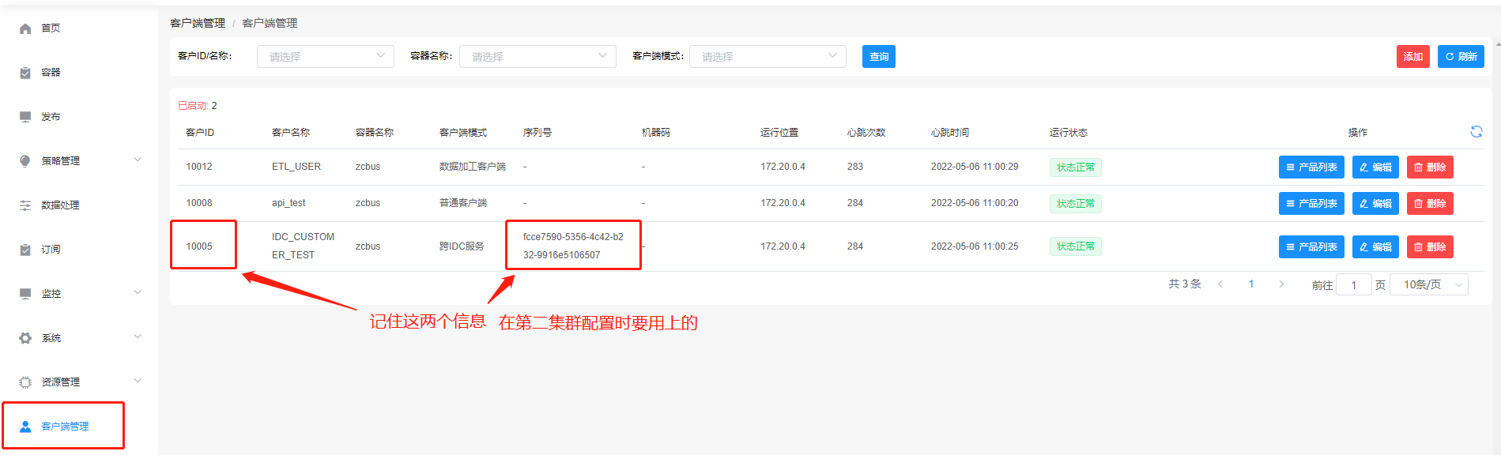Click the 查询 search button
The image size is (1501, 455).
[878, 57]
